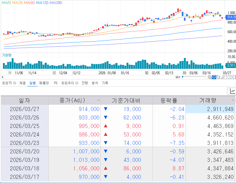Click the zoom-in [+] icon

coord(232,77)
